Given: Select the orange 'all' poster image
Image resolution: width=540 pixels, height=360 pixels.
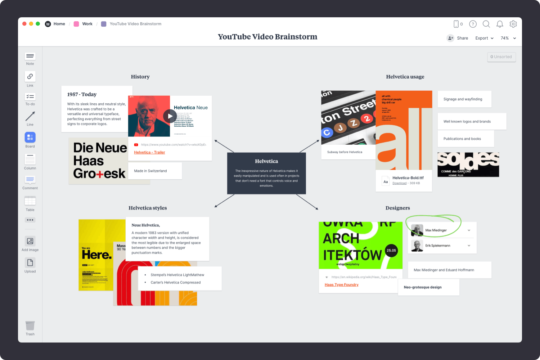Looking at the screenshot, I should (x=404, y=130).
